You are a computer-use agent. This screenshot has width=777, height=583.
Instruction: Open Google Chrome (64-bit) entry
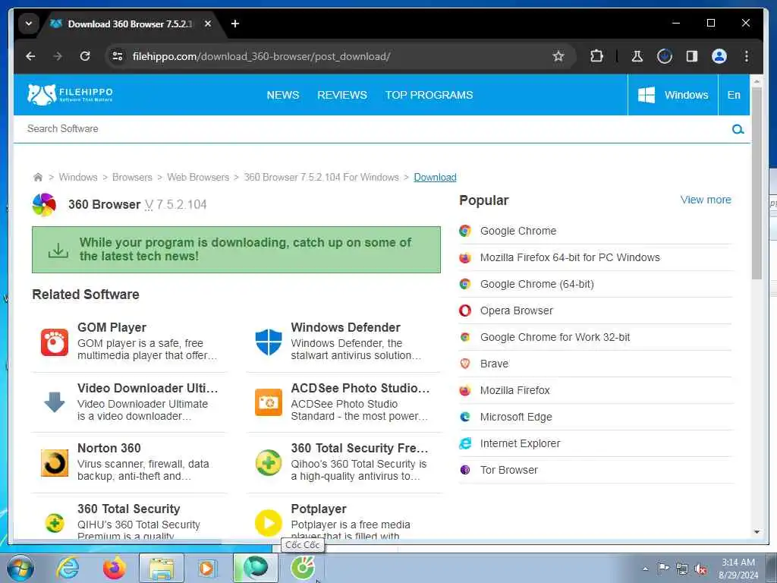tap(536, 284)
